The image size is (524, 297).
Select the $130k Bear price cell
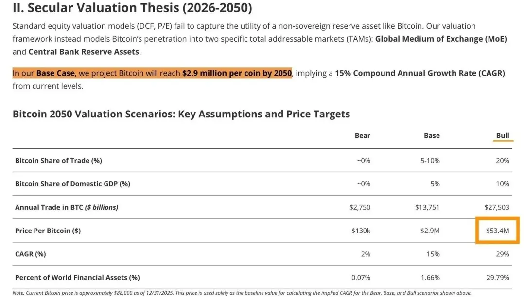click(x=361, y=231)
